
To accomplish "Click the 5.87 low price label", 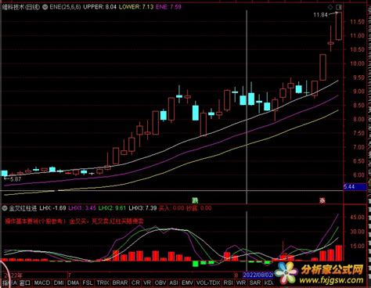I will pos(16,179).
